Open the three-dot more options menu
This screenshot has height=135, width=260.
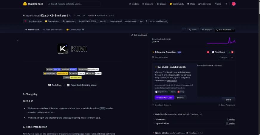click(184, 30)
